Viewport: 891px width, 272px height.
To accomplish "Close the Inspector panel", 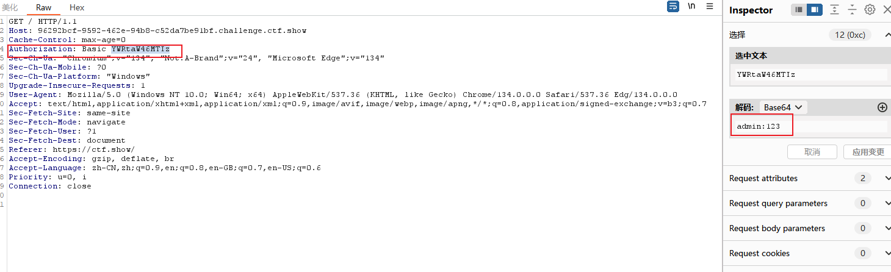I will click(886, 10).
